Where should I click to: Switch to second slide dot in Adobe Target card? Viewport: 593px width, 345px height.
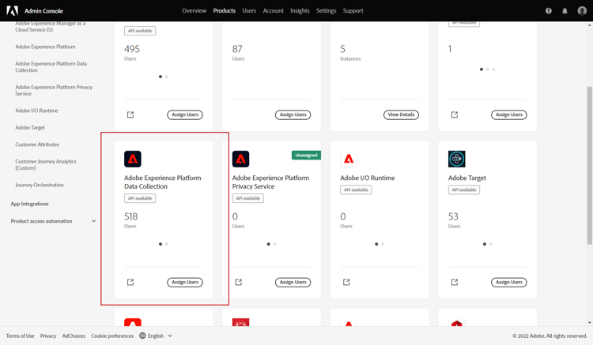(491, 244)
